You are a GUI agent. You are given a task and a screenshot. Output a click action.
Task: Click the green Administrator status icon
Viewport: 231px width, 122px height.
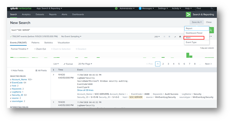[x=116, y=8]
